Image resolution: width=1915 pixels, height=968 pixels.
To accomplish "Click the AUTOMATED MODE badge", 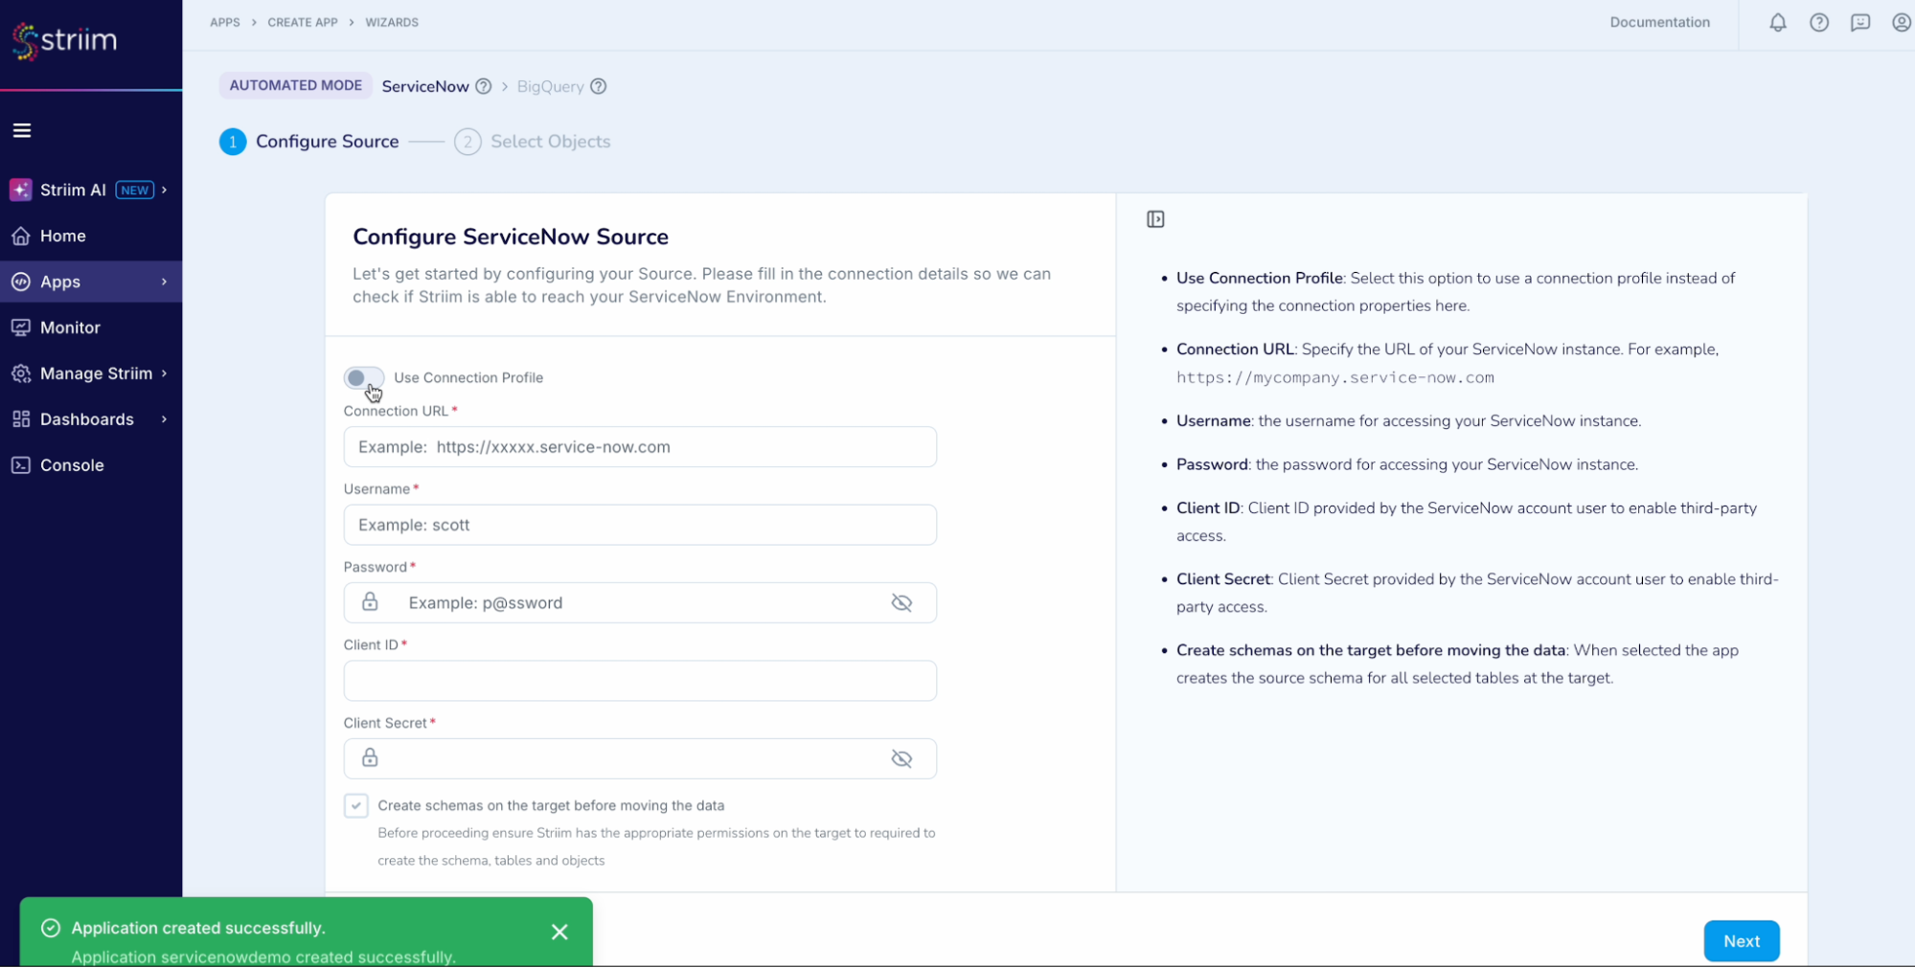I will pyautogui.click(x=296, y=85).
